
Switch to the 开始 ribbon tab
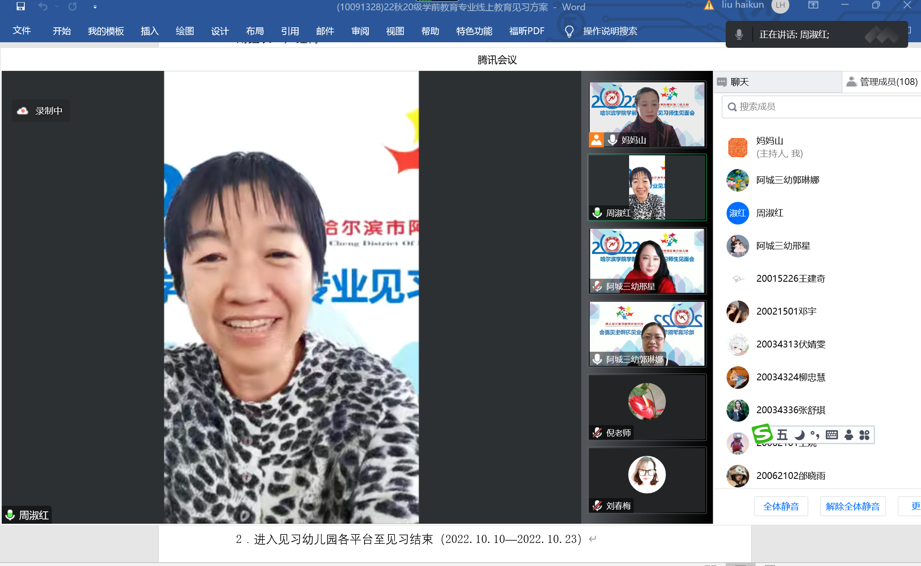coord(62,31)
